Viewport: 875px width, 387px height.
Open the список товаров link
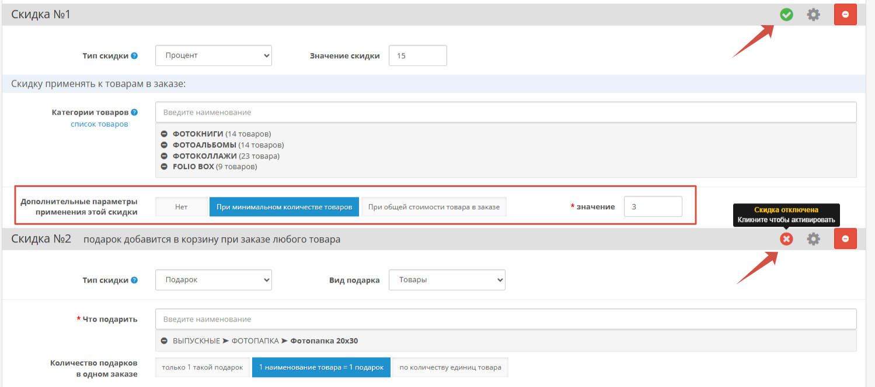click(99, 124)
